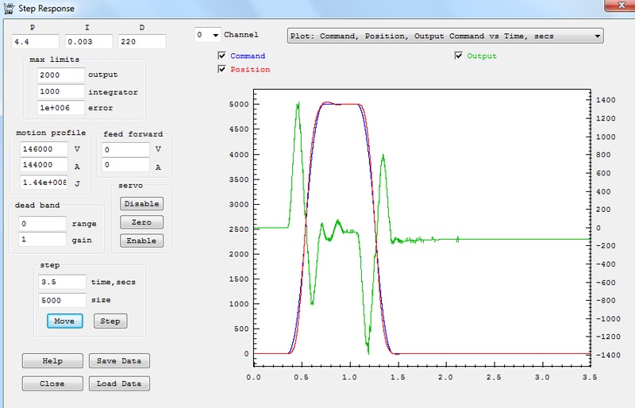Click the P gain input field
The height and width of the screenshot is (408, 635).
pyautogui.click(x=35, y=41)
